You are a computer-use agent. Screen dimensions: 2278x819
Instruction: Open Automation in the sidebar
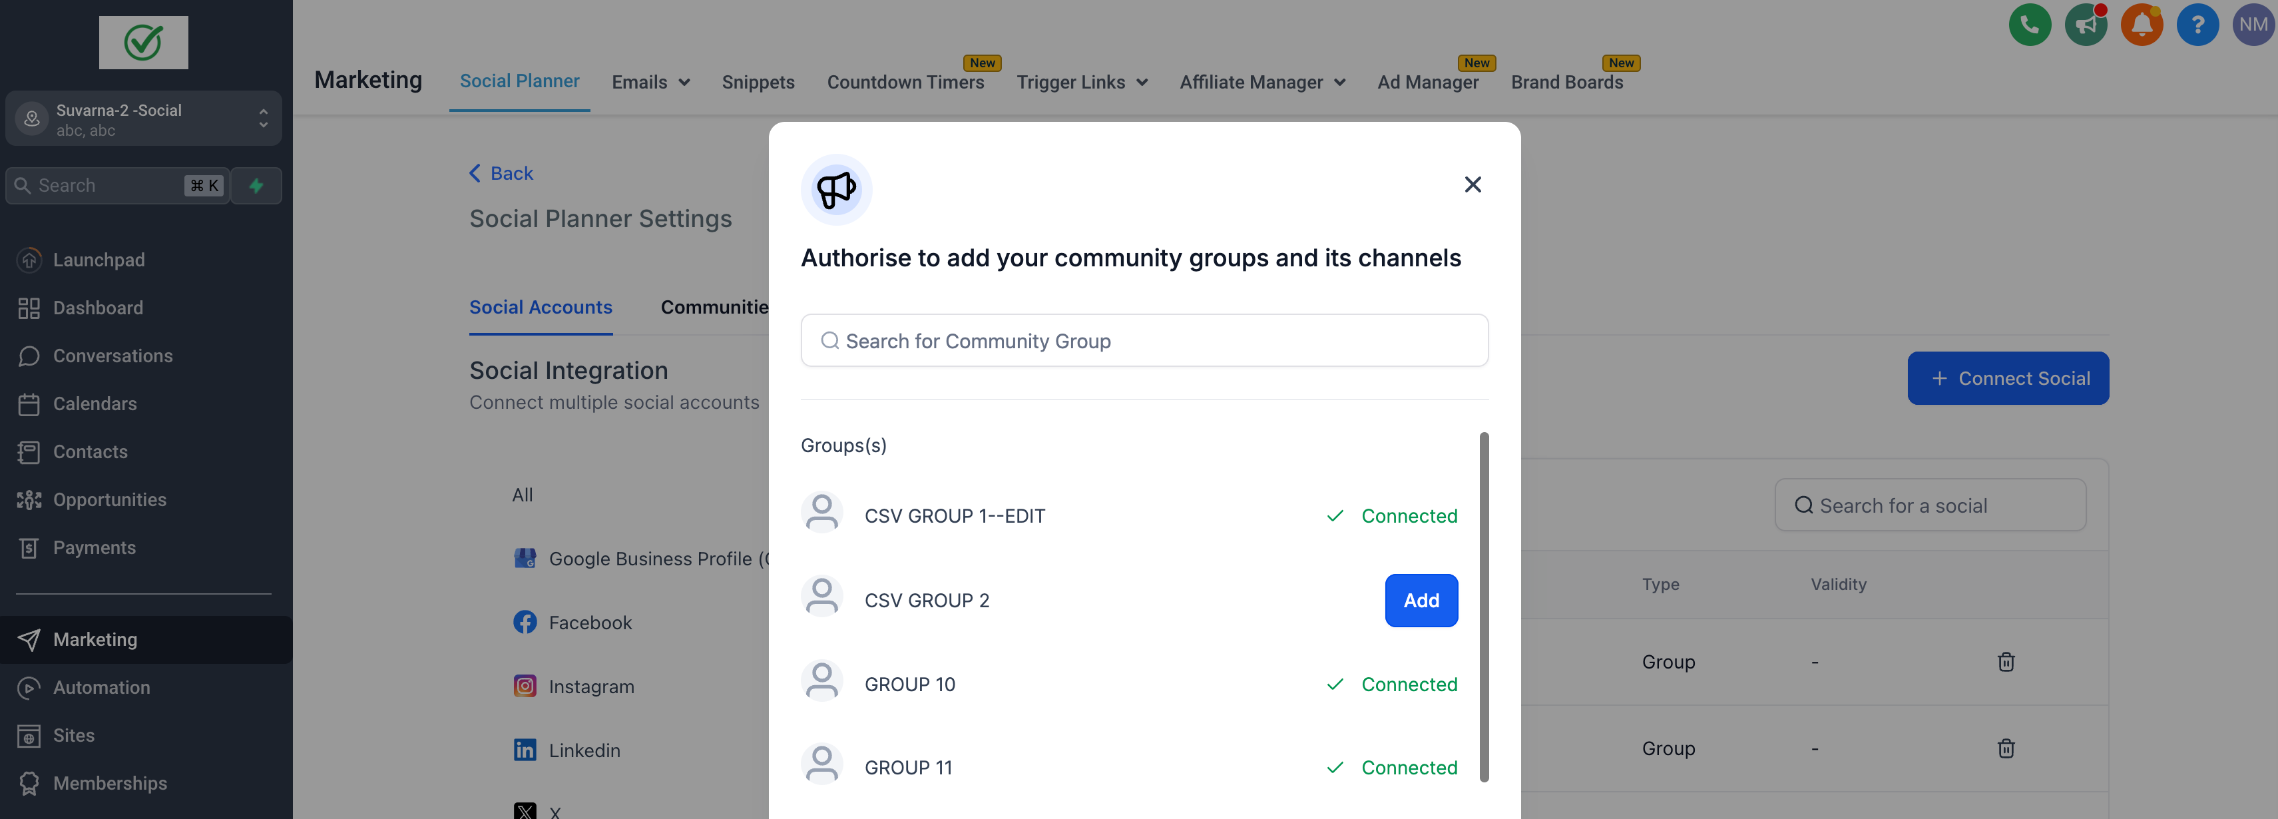(101, 687)
